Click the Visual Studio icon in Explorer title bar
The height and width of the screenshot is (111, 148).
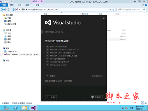tap(1, 1)
